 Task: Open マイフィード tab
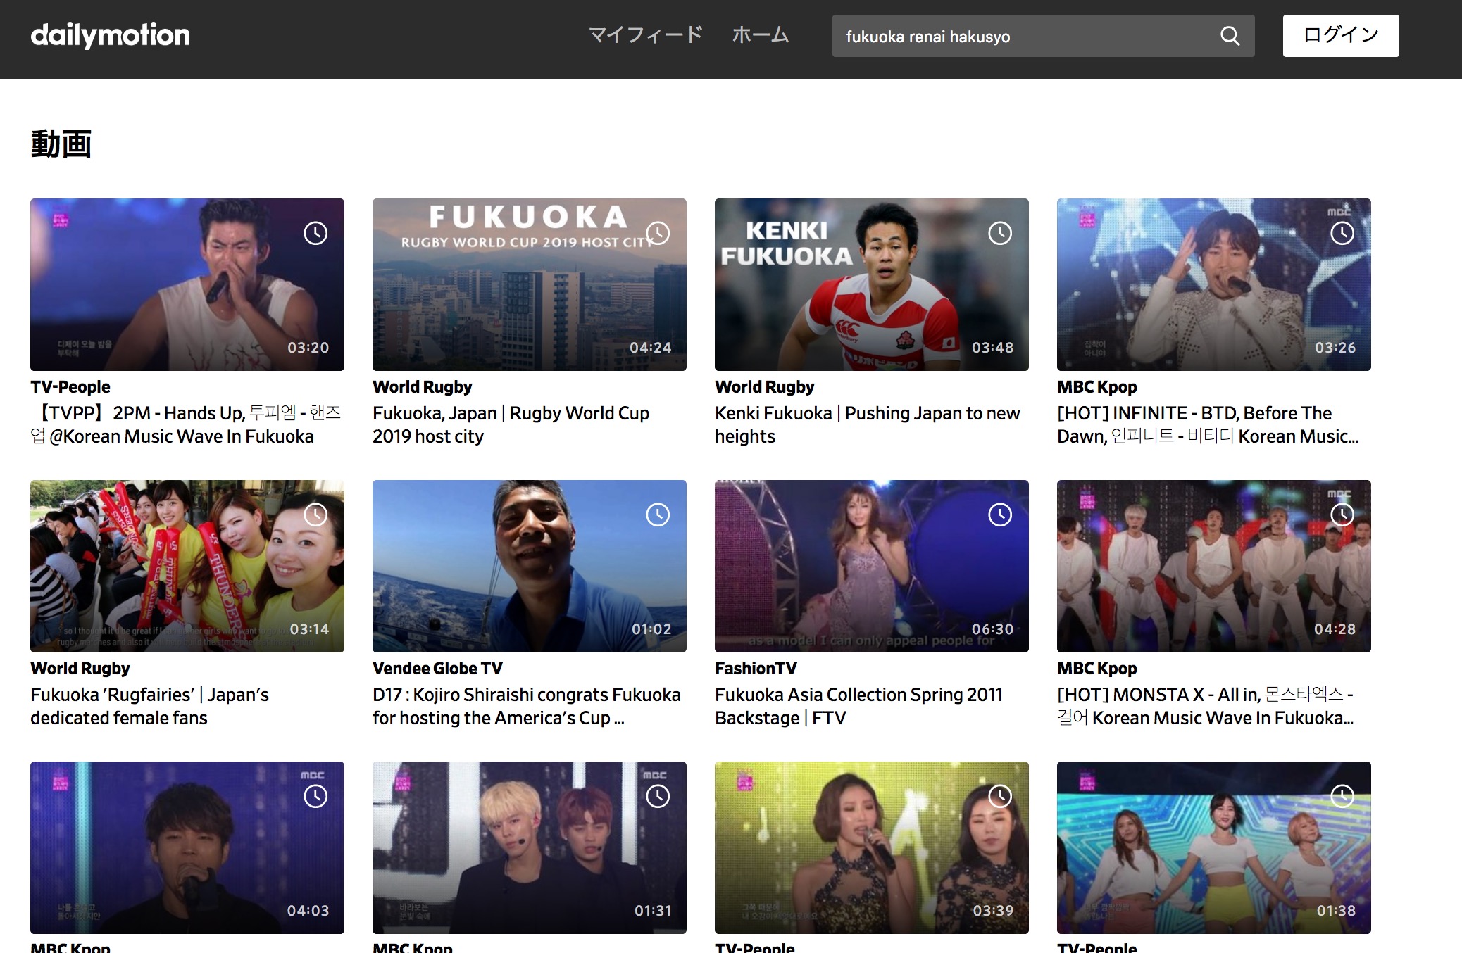(x=645, y=35)
